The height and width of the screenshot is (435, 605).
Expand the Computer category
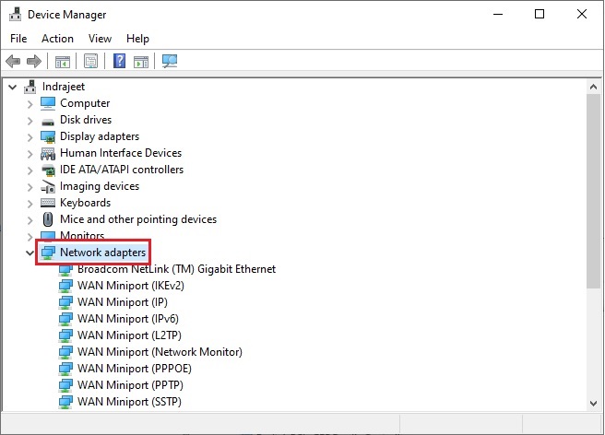(30, 104)
